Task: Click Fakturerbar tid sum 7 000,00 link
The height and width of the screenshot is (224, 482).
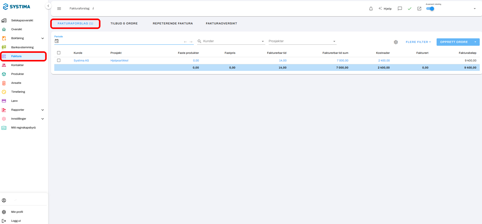Action: coord(342,60)
